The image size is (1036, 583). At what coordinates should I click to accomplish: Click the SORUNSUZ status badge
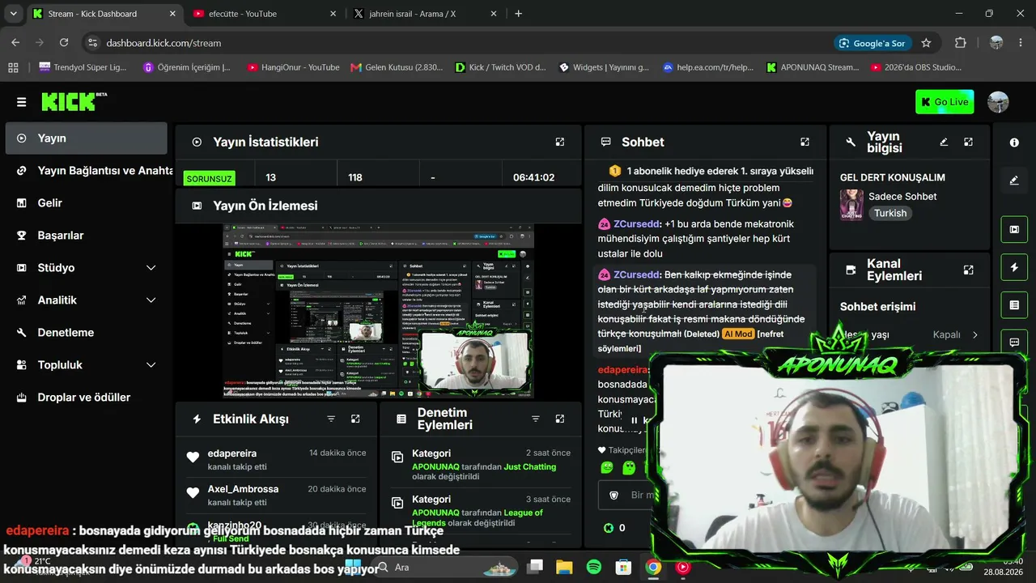209,178
